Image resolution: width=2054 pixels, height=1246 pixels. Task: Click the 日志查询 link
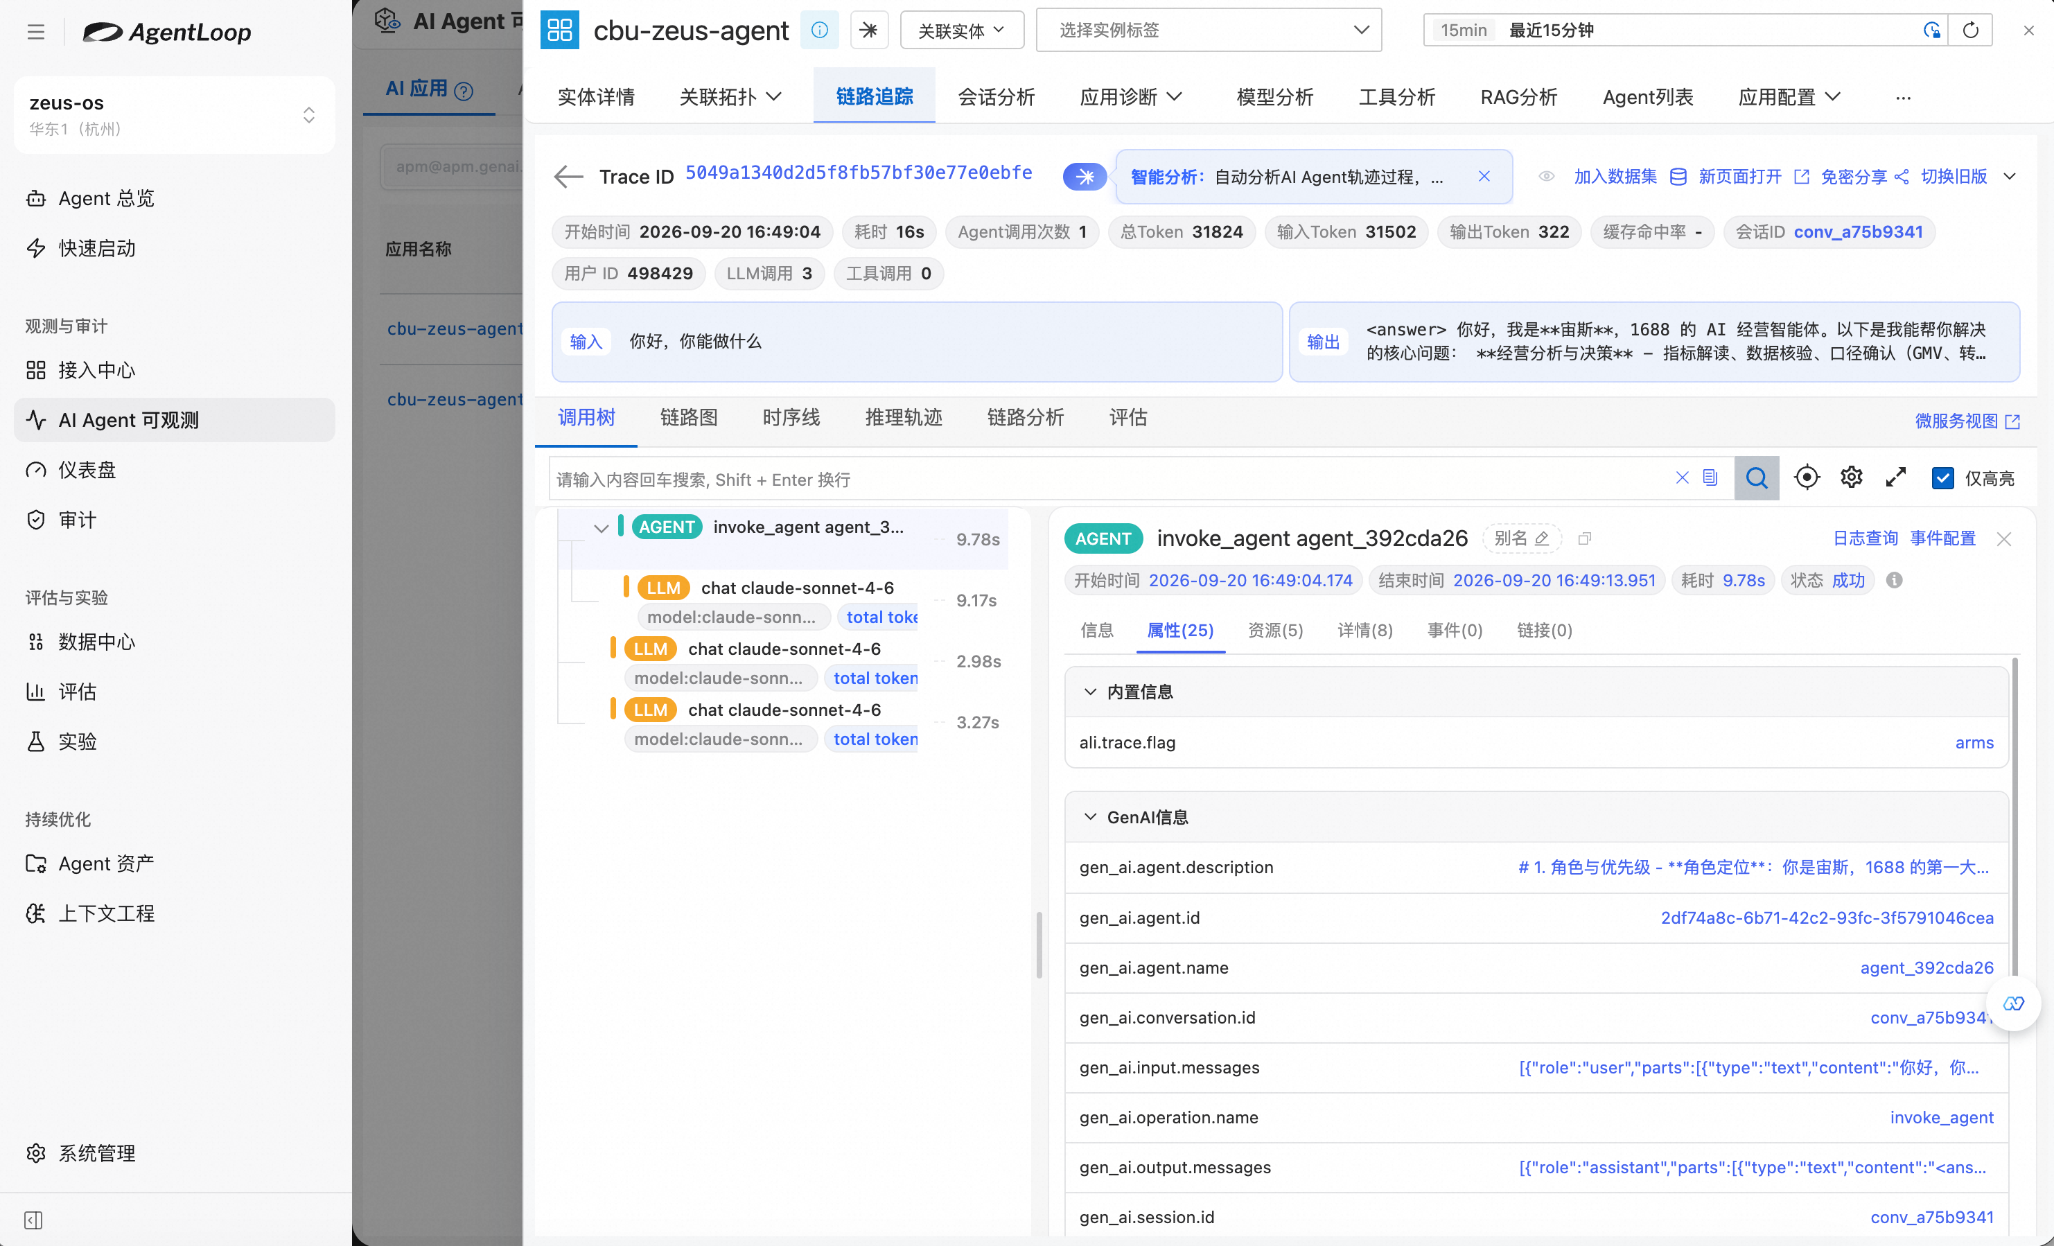coord(1865,538)
